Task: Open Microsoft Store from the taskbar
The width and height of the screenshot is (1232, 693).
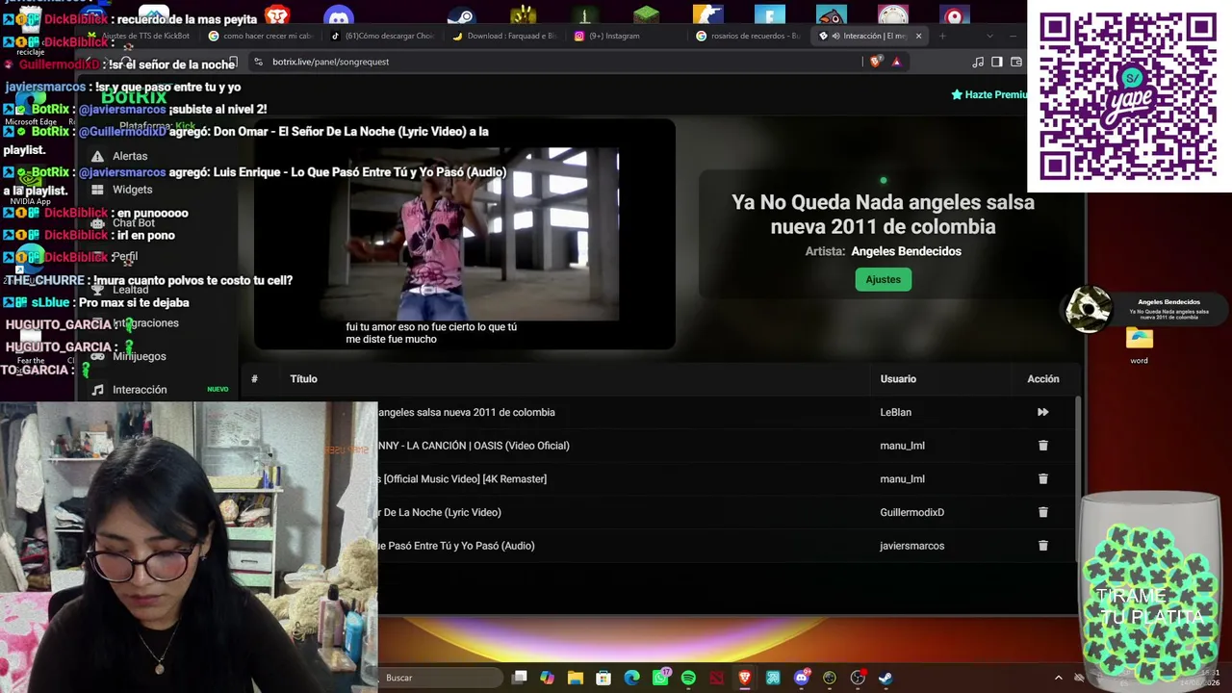Action: coord(603,678)
